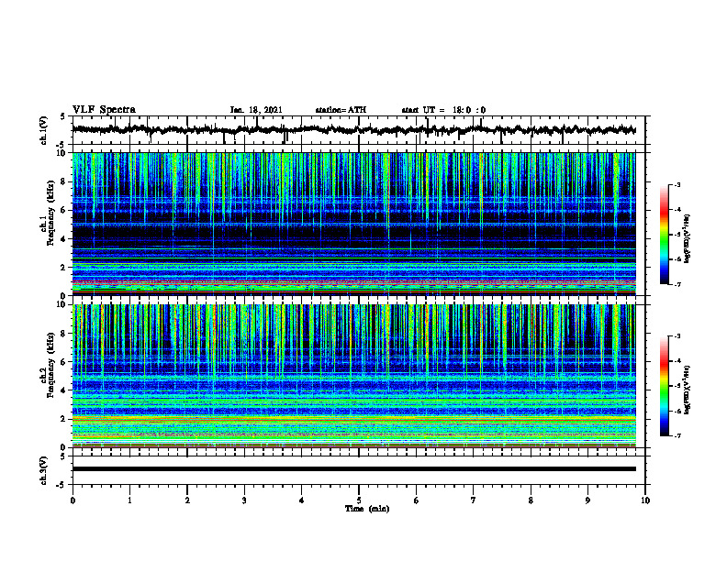Image resolution: width=727 pixels, height=561 pixels.
Task: Click inside the ch.1 spectrogram panel
Action: tap(354, 224)
